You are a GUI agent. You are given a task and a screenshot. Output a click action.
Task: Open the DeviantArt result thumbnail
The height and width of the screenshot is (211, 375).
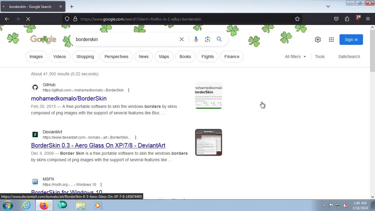tap(209, 142)
